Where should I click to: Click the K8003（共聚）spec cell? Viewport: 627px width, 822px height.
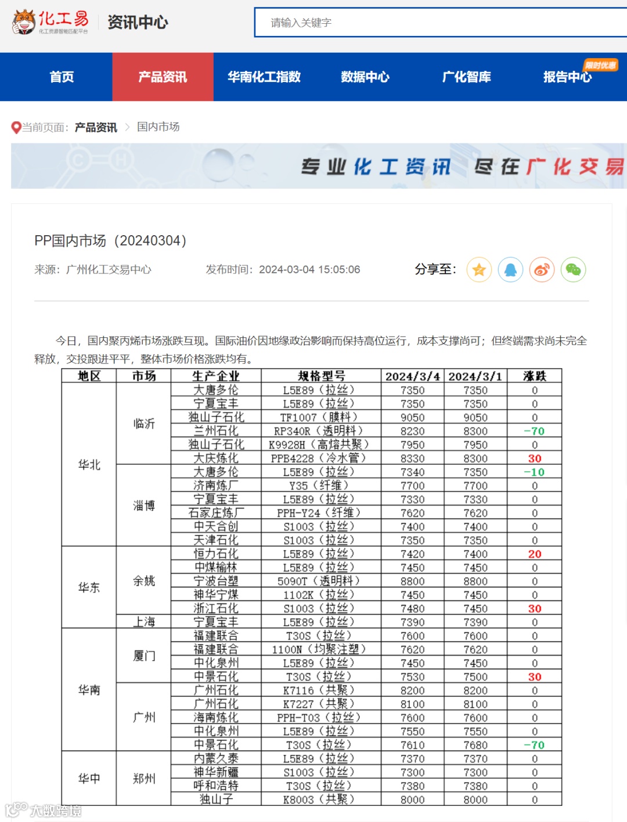pos(321,799)
